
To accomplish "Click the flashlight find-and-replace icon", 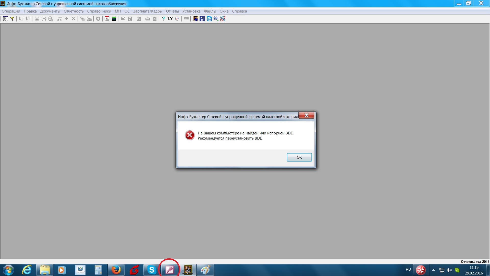I will (89, 19).
